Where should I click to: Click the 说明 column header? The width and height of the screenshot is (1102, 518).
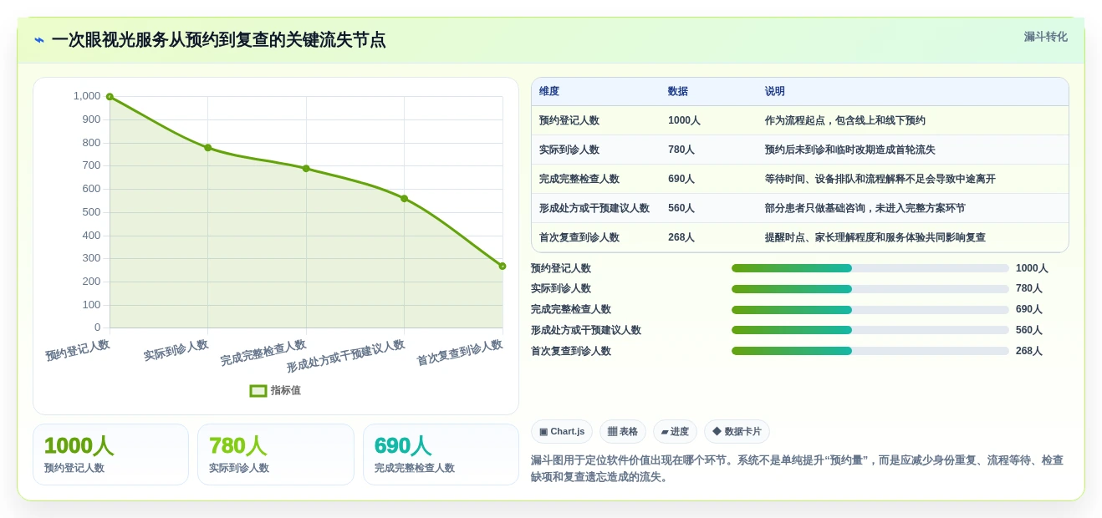click(x=775, y=92)
